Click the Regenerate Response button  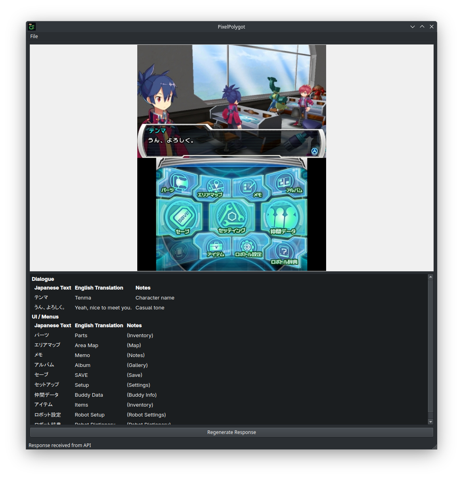[232, 432]
